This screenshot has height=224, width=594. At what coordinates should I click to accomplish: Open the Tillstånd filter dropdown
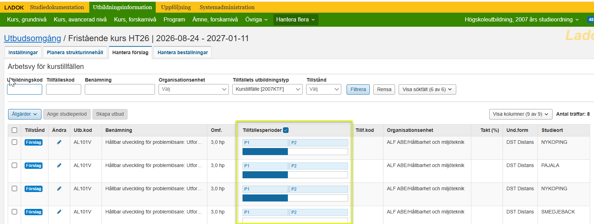[324, 89]
